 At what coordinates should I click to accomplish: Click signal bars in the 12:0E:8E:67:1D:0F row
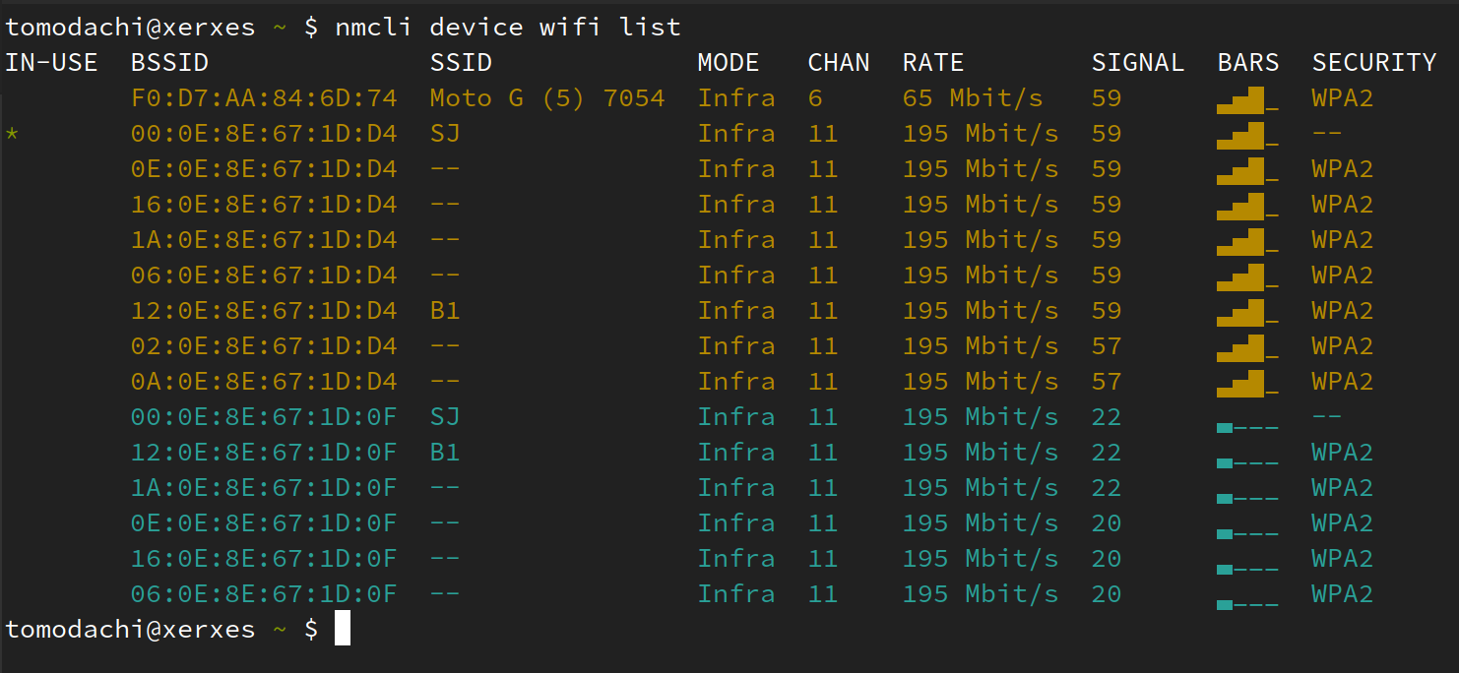coord(1246,462)
